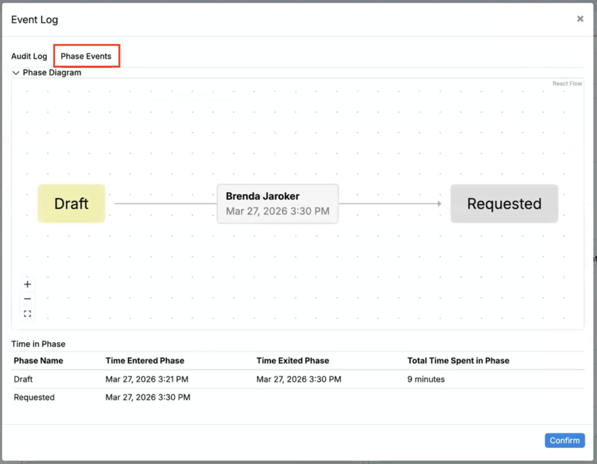The height and width of the screenshot is (464, 597).
Task: Close the Event Log dialog
Action: [580, 19]
